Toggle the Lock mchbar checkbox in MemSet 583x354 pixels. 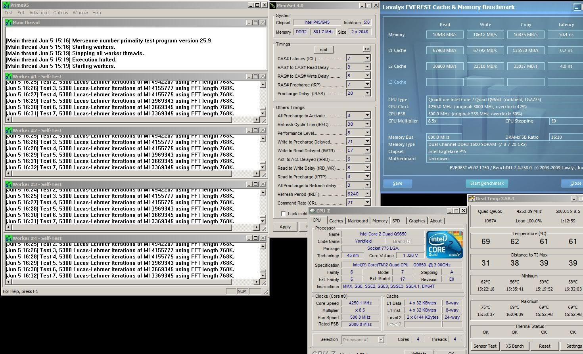pyautogui.click(x=283, y=214)
